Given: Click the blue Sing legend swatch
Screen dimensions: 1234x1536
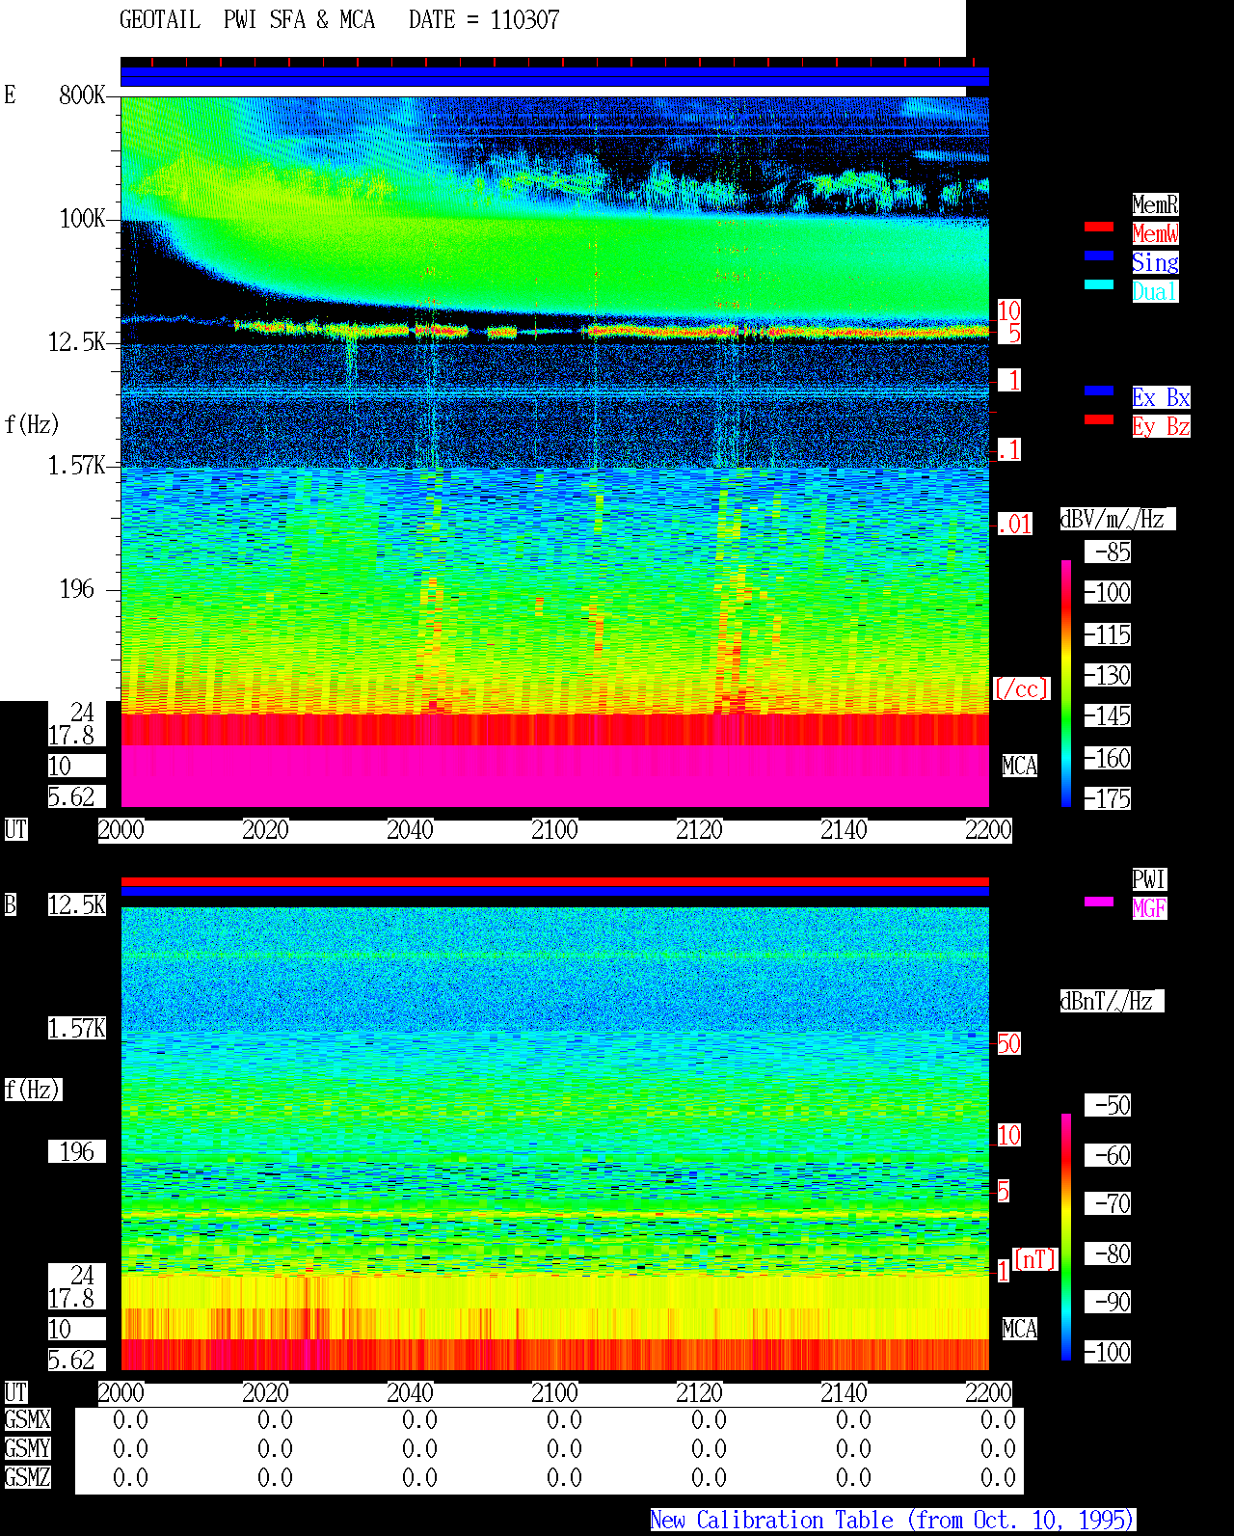Looking at the screenshot, I should click(1099, 256).
